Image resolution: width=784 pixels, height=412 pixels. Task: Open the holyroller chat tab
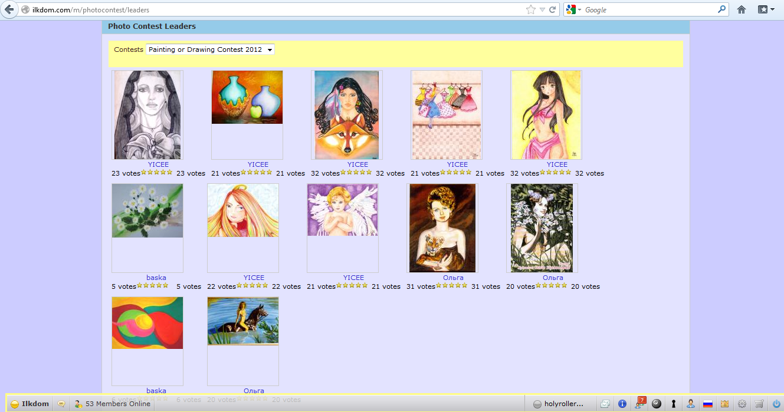(x=558, y=404)
